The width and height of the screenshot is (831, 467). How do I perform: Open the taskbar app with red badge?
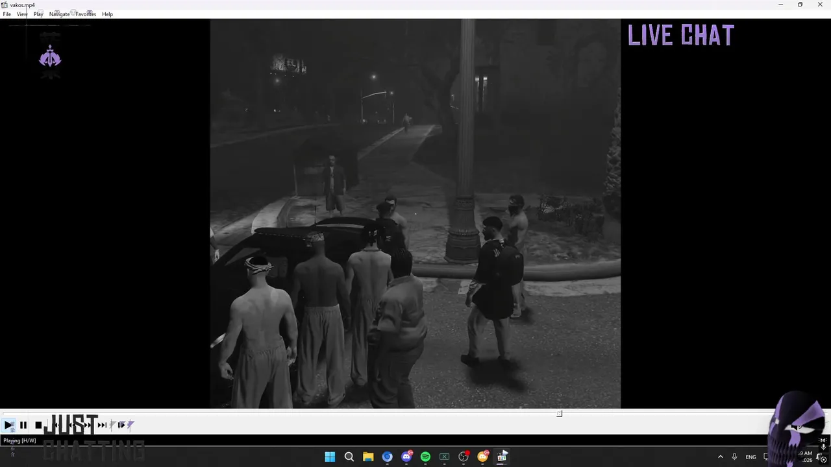pyautogui.click(x=464, y=457)
